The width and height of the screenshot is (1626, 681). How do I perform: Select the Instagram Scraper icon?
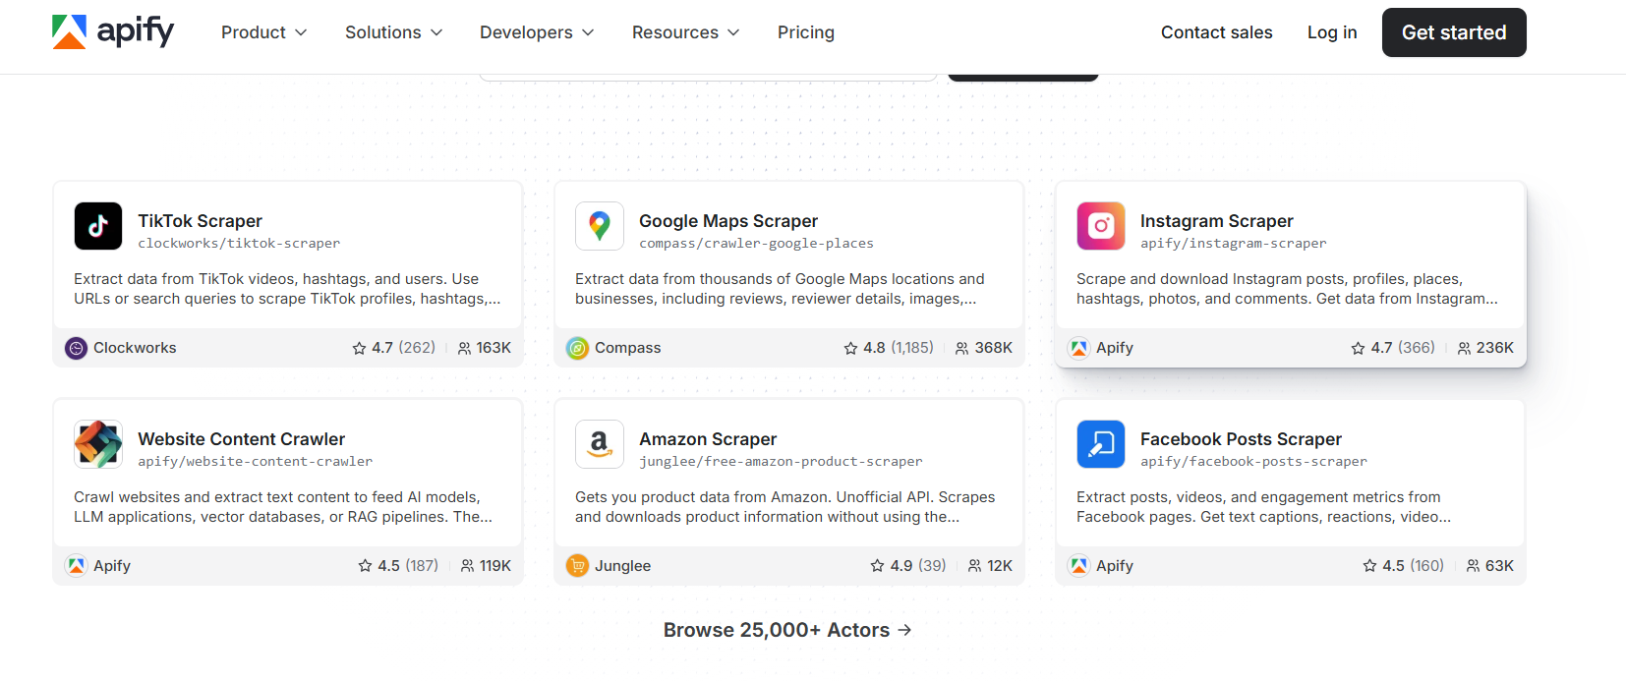pos(1100,226)
